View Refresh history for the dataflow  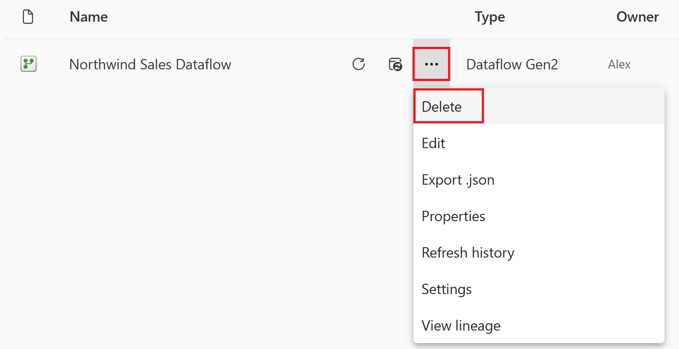468,252
